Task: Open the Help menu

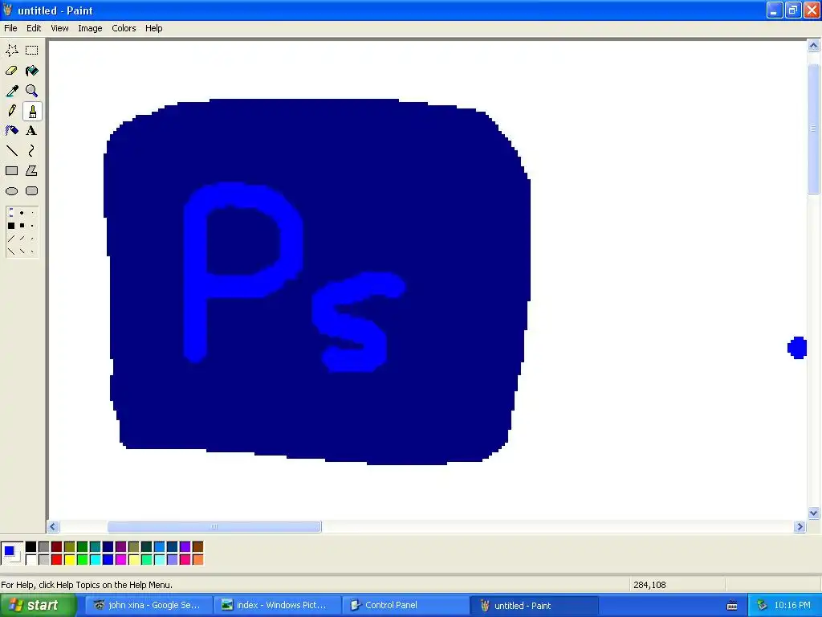Action: click(x=153, y=28)
